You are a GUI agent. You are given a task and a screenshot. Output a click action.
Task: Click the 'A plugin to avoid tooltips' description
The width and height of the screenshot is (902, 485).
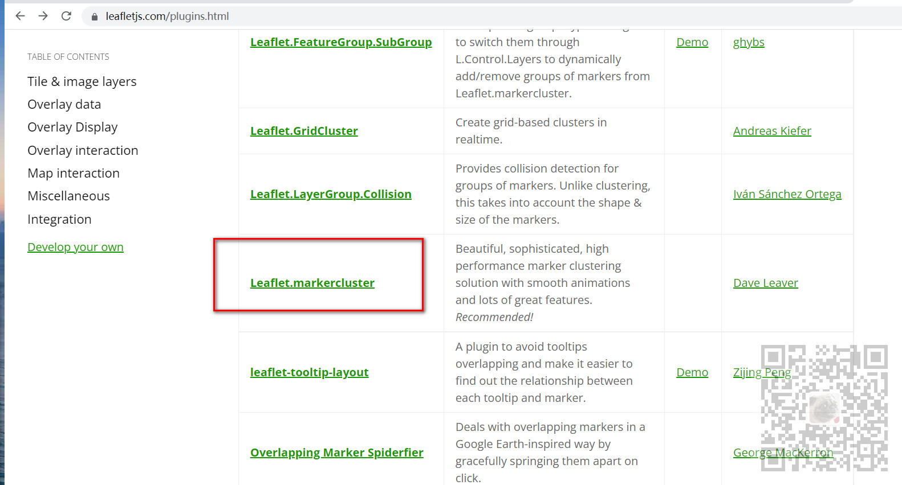point(544,372)
